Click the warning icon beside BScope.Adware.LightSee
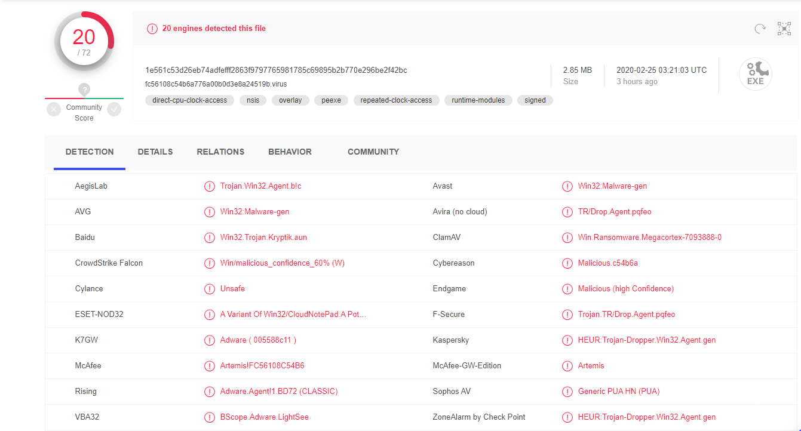The width and height of the screenshot is (801, 431). (x=210, y=417)
